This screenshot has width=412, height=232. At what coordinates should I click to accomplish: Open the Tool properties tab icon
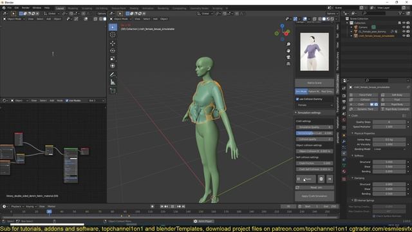click(344, 88)
